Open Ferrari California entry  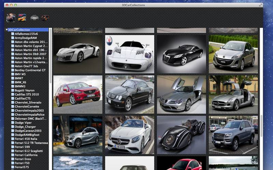click(26, 155)
